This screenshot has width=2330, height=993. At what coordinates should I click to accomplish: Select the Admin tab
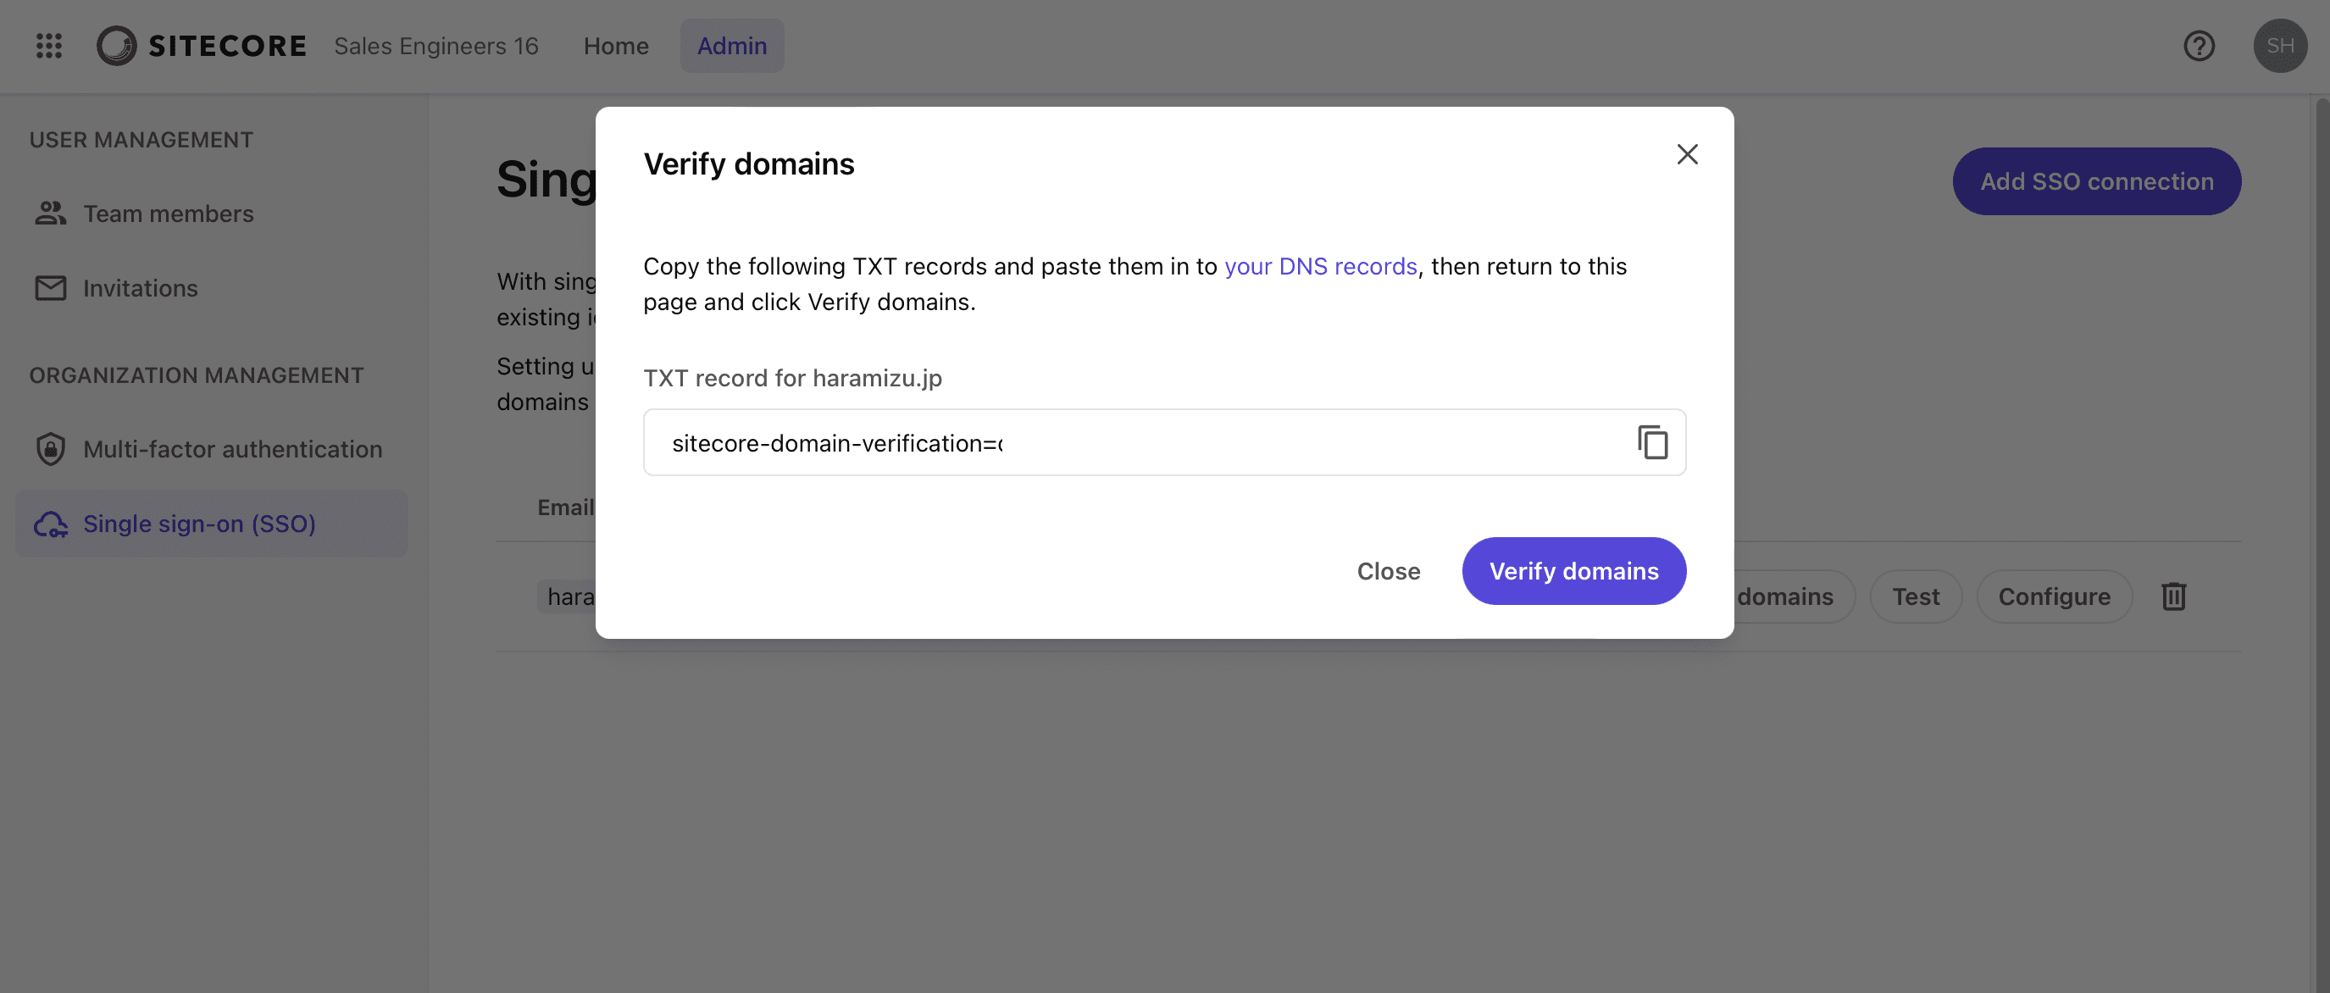pyautogui.click(x=732, y=46)
